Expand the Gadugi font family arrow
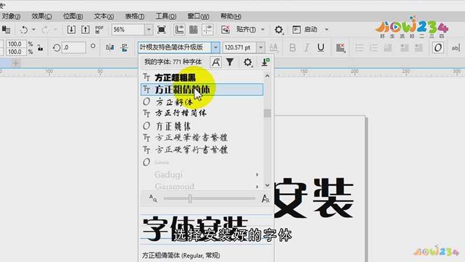This screenshot has height=262, width=465. pyautogui.click(x=257, y=175)
